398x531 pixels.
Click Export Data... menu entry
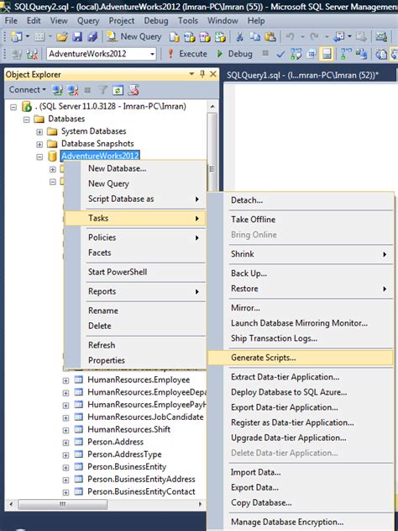[301, 487]
